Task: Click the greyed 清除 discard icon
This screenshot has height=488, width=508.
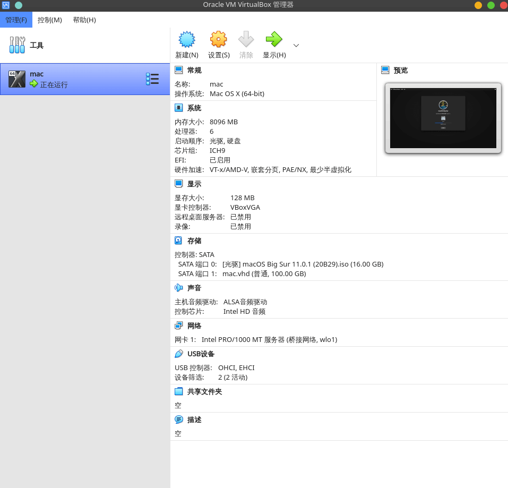Action: point(246,39)
